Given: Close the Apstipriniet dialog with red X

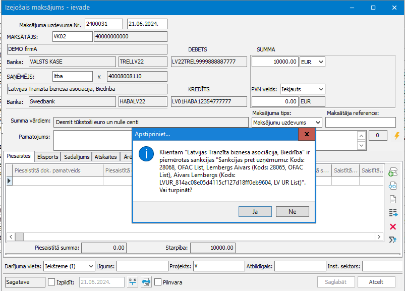Looking at the screenshot, I should [x=306, y=135].
